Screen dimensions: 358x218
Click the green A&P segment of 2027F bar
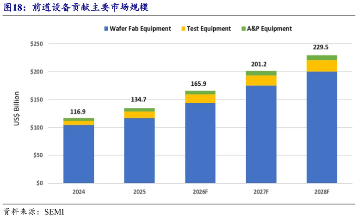click(261, 73)
